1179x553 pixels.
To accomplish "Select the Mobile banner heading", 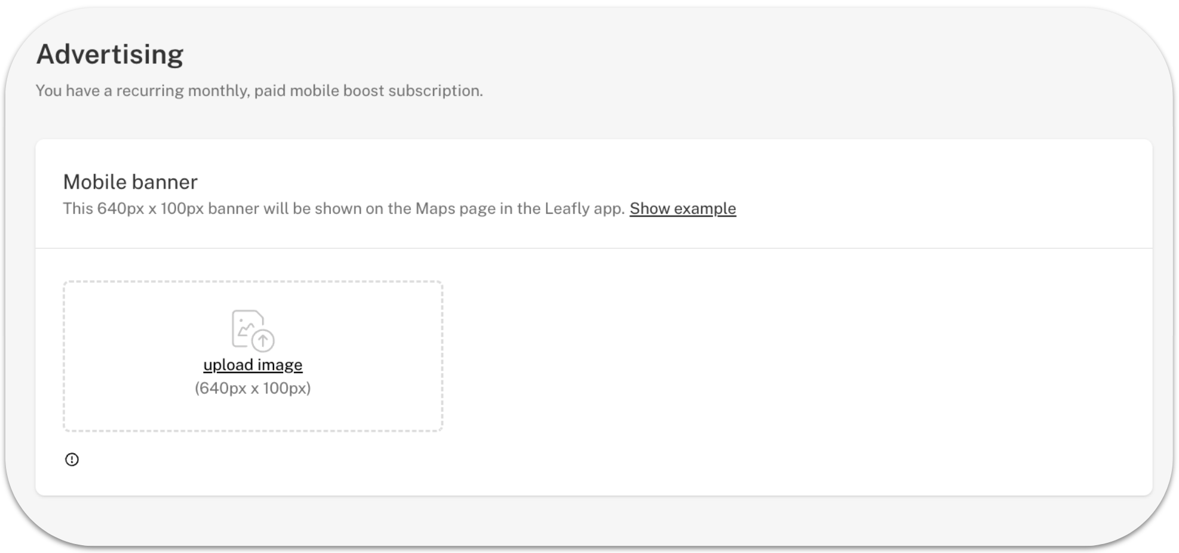I will coord(130,182).
